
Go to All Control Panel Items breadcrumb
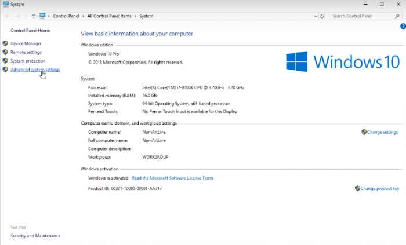(109, 16)
